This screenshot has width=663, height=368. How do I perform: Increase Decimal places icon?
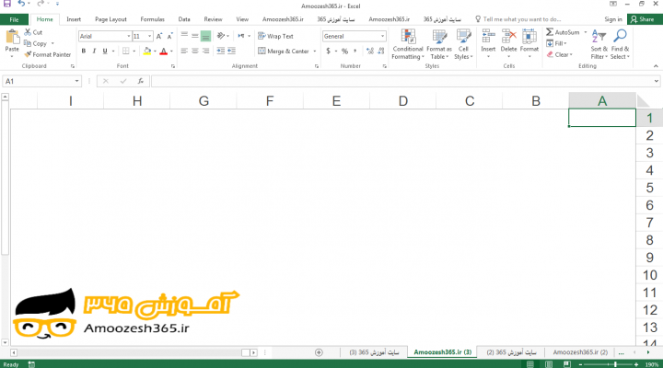click(370, 52)
